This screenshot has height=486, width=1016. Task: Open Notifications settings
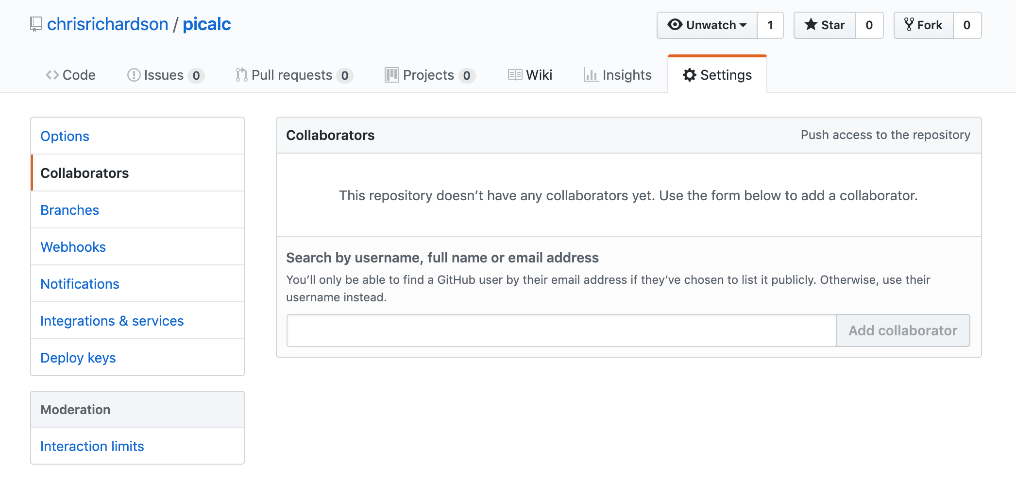click(137, 284)
